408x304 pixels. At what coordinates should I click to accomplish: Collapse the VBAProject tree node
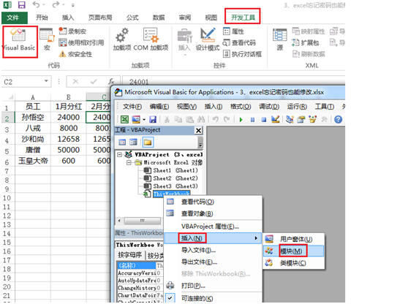119,155
